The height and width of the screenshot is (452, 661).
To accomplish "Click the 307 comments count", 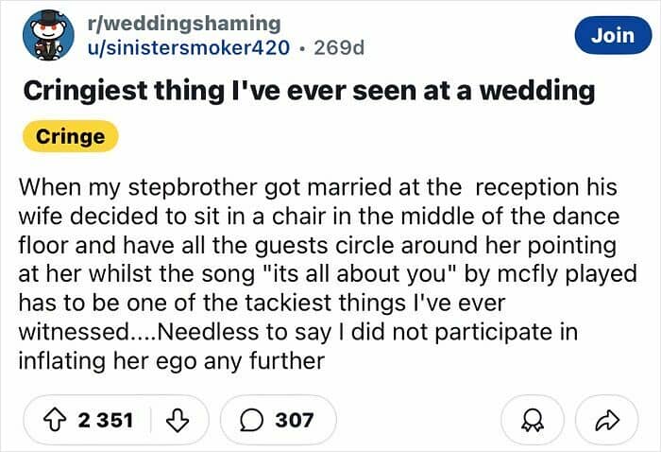I will (x=295, y=421).
